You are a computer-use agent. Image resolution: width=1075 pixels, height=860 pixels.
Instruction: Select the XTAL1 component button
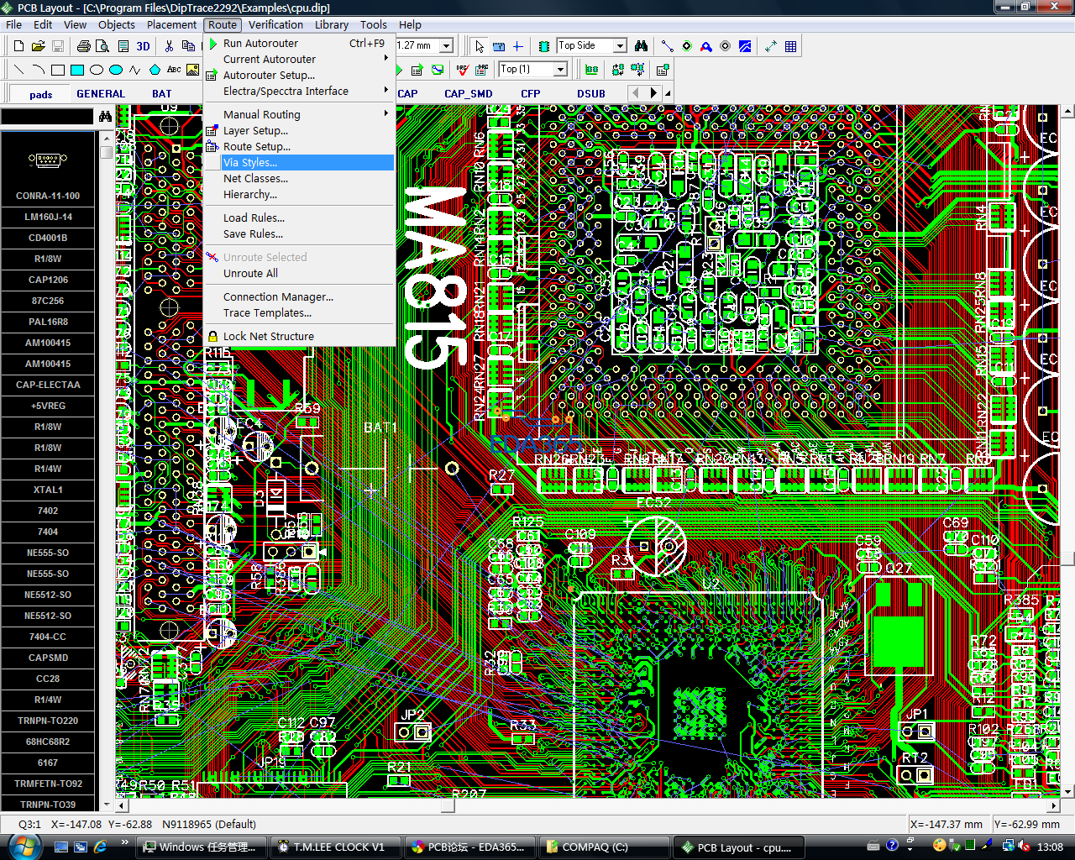pyautogui.click(x=48, y=490)
